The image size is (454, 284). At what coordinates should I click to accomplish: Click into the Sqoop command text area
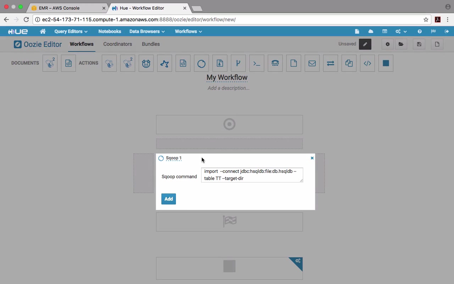click(252, 175)
